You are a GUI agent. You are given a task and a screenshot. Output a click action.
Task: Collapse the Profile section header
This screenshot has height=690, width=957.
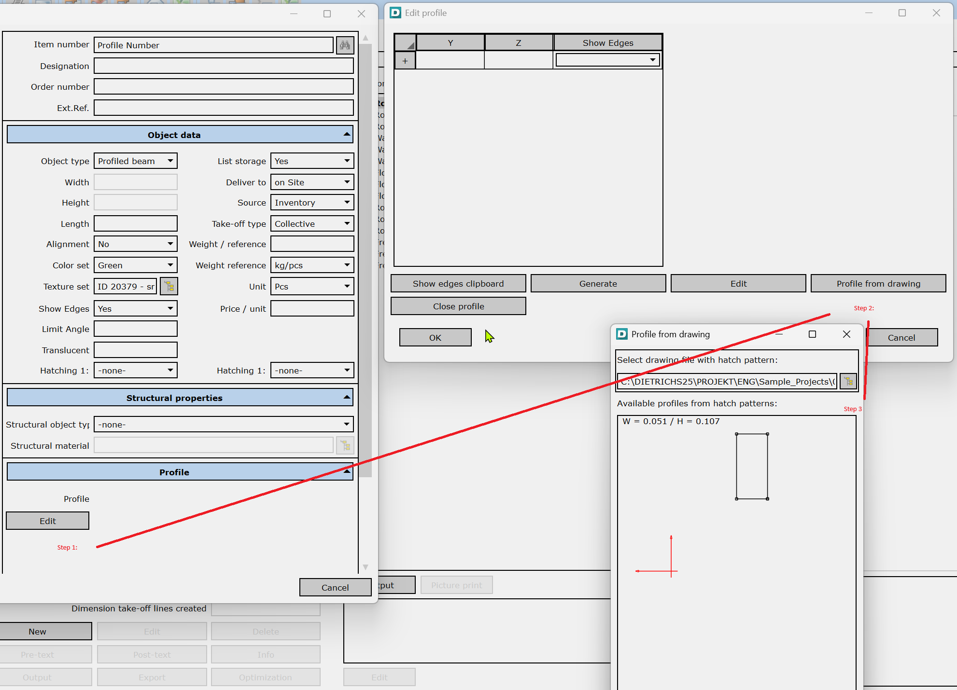(x=347, y=472)
